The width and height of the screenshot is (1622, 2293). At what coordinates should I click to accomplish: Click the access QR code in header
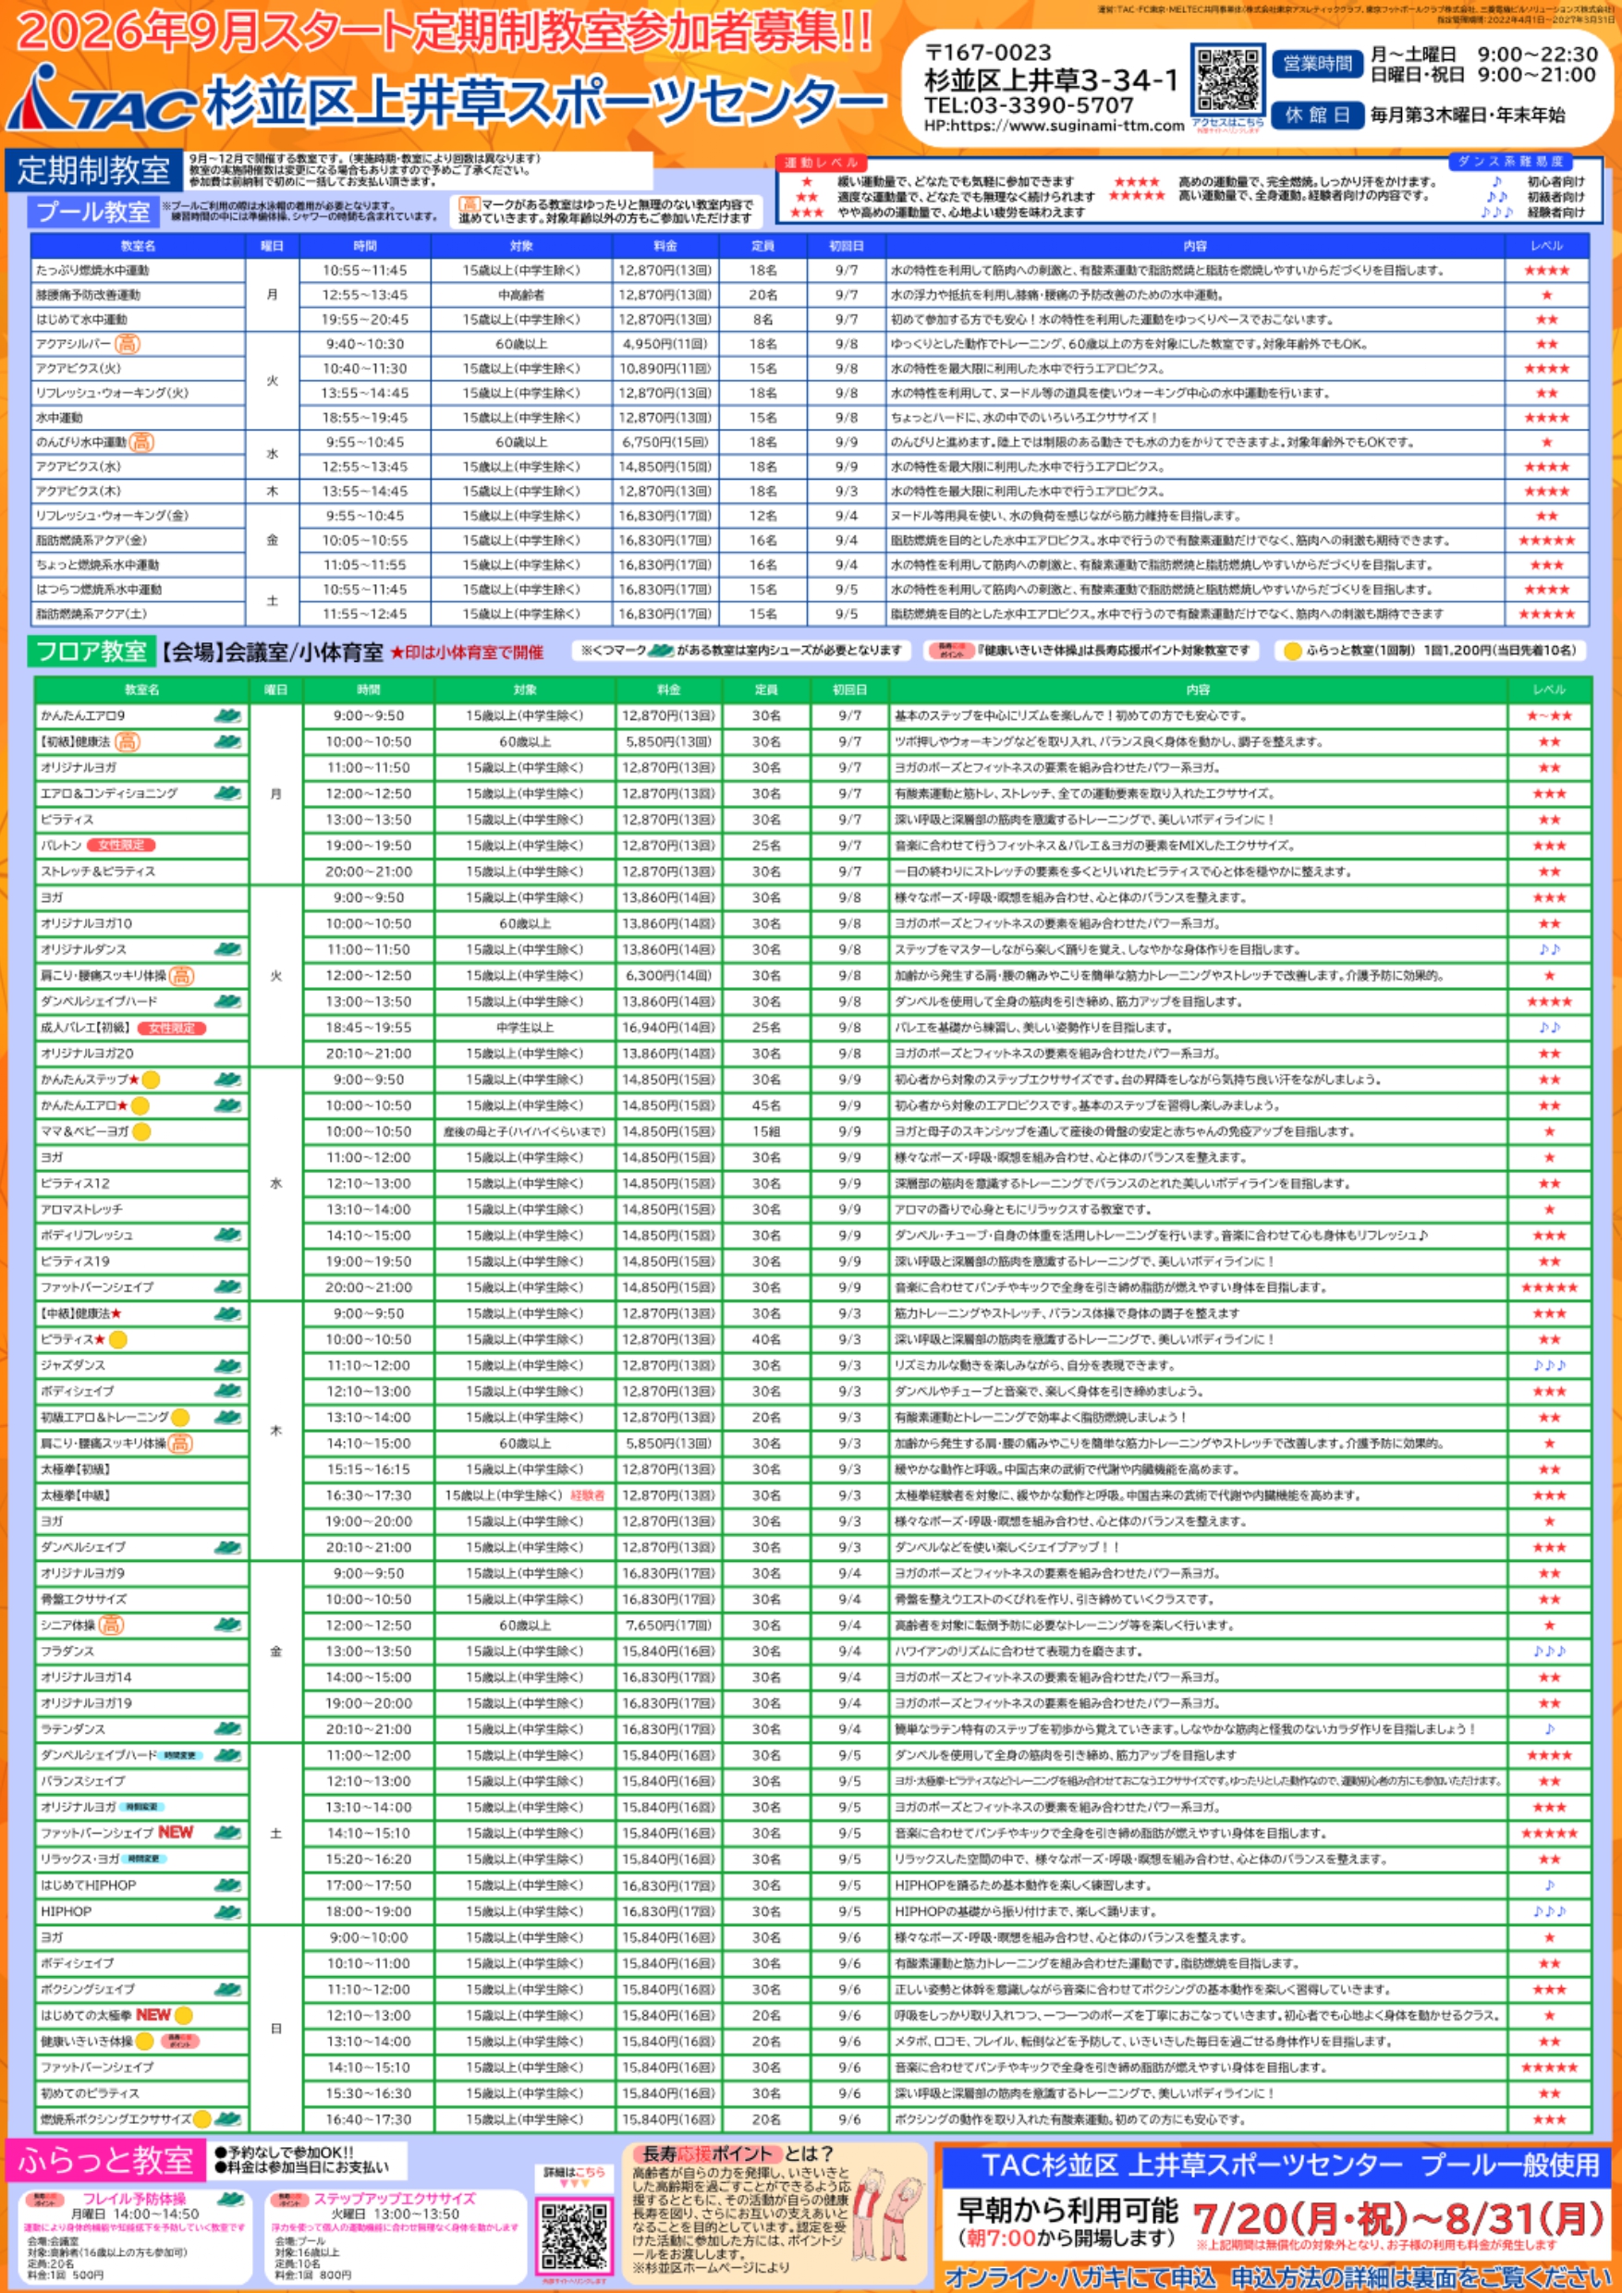[x=1227, y=79]
